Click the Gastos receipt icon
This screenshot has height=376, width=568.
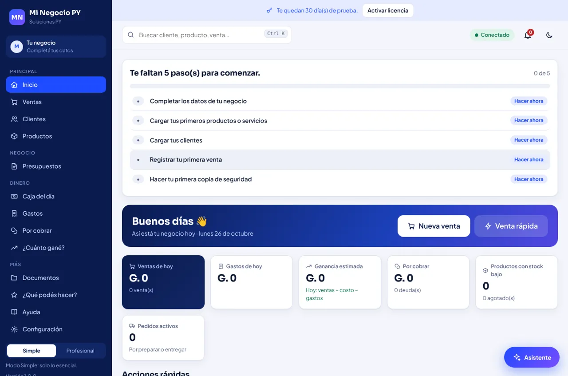(14, 214)
